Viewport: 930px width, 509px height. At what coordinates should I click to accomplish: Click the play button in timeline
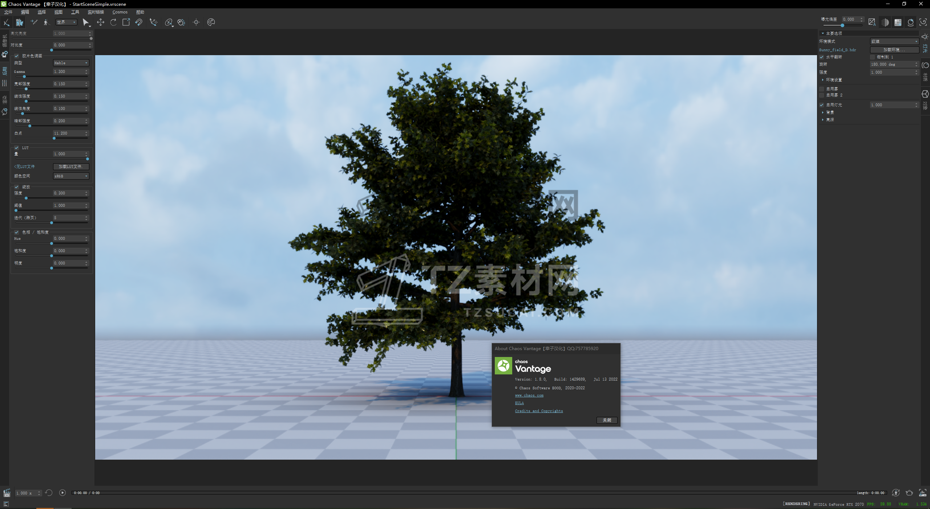coord(62,493)
